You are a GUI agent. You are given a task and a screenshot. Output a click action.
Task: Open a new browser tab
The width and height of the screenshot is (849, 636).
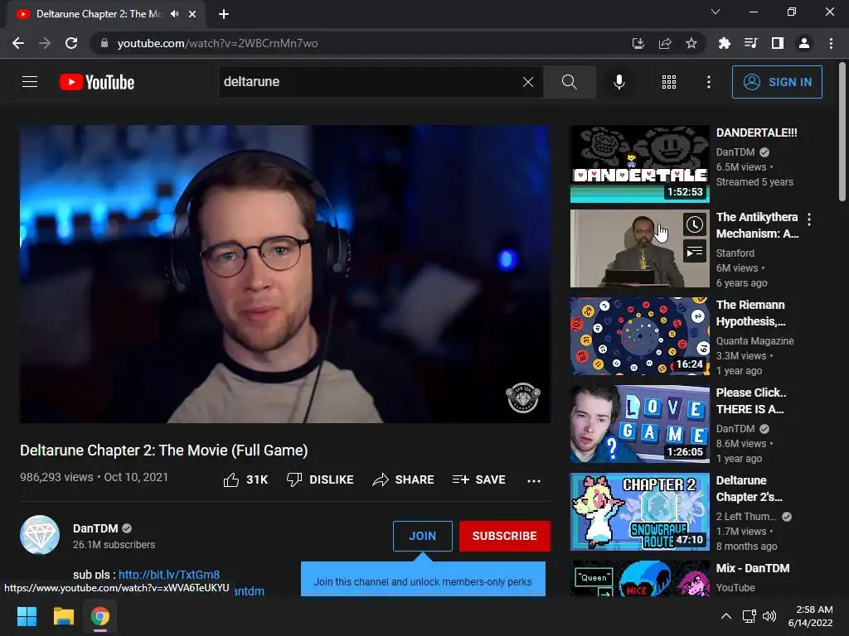224,14
